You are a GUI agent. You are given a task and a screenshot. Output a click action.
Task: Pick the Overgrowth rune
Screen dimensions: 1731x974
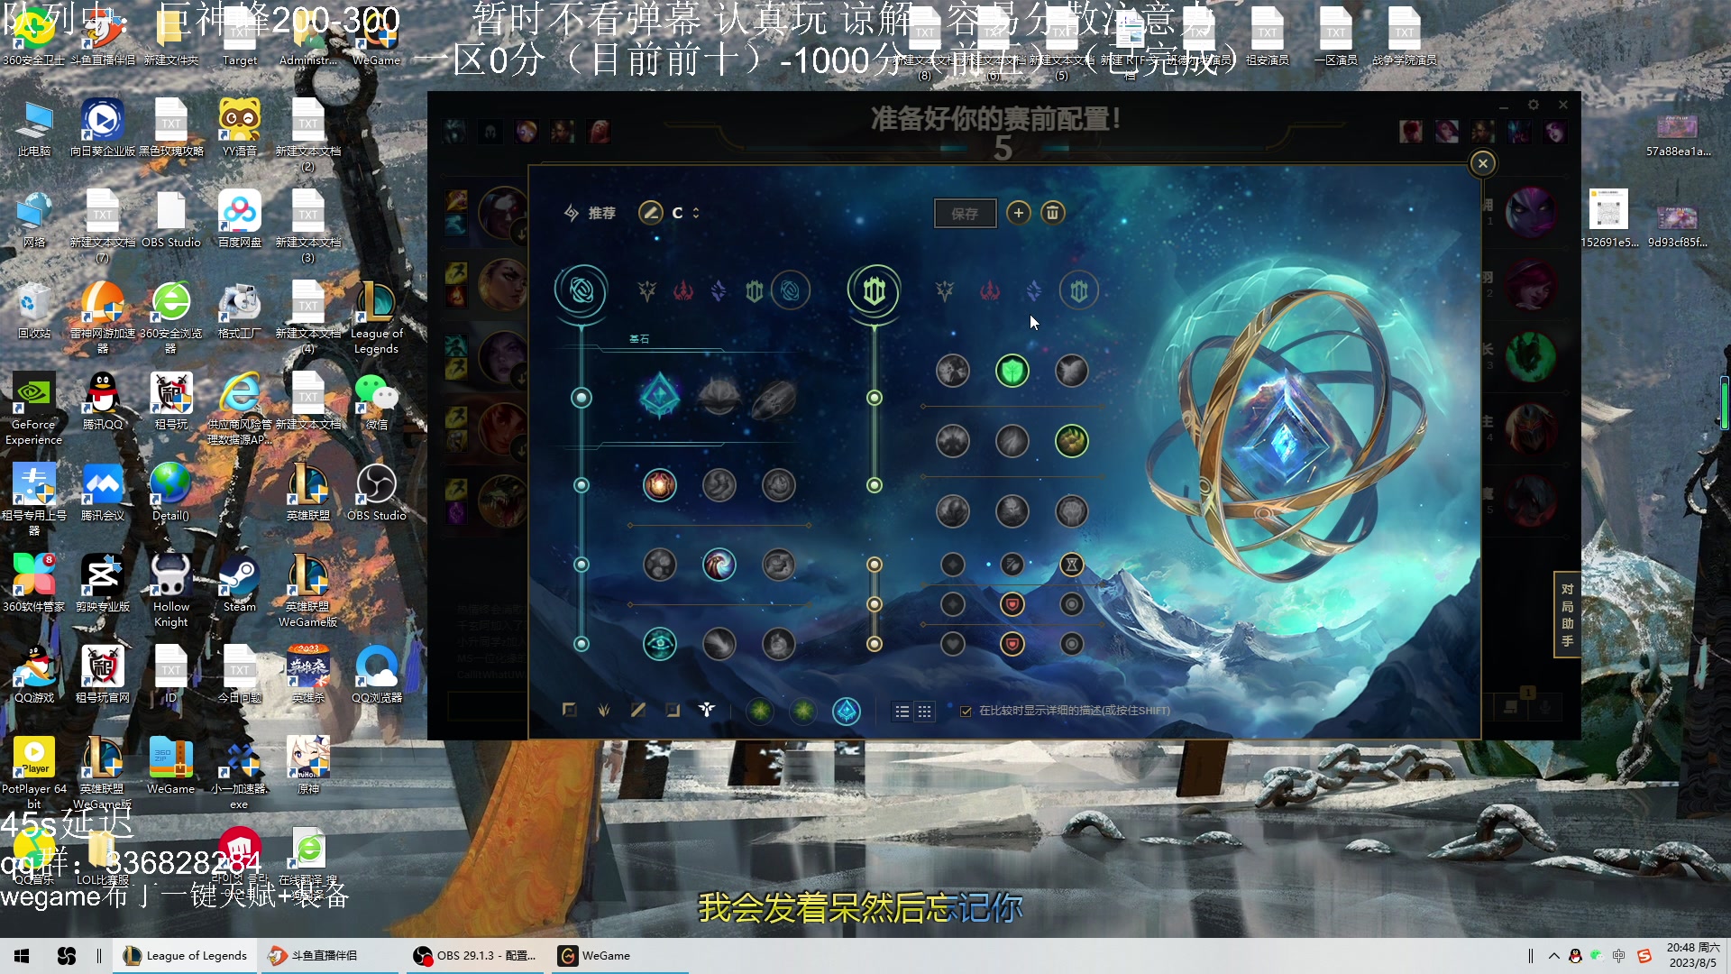tap(952, 511)
